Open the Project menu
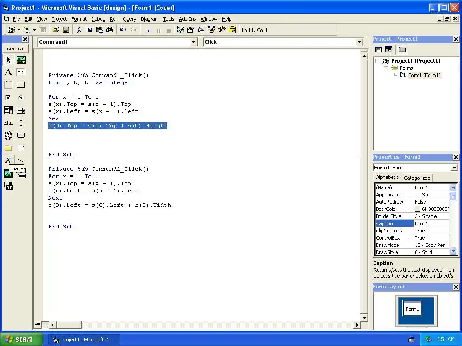The width and height of the screenshot is (462, 346). pos(59,19)
